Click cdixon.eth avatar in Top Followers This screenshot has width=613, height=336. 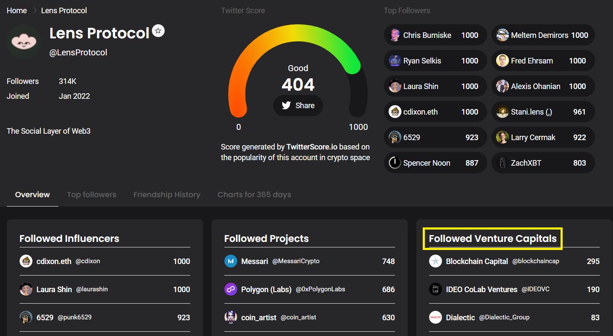(x=395, y=112)
